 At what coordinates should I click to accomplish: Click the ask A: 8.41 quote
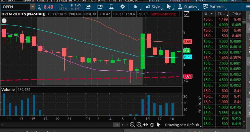(76, 9)
